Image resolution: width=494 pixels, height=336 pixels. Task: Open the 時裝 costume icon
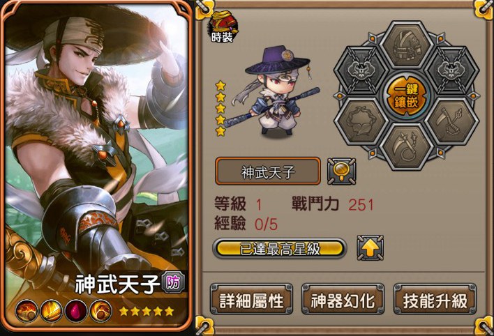click(223, 27)
